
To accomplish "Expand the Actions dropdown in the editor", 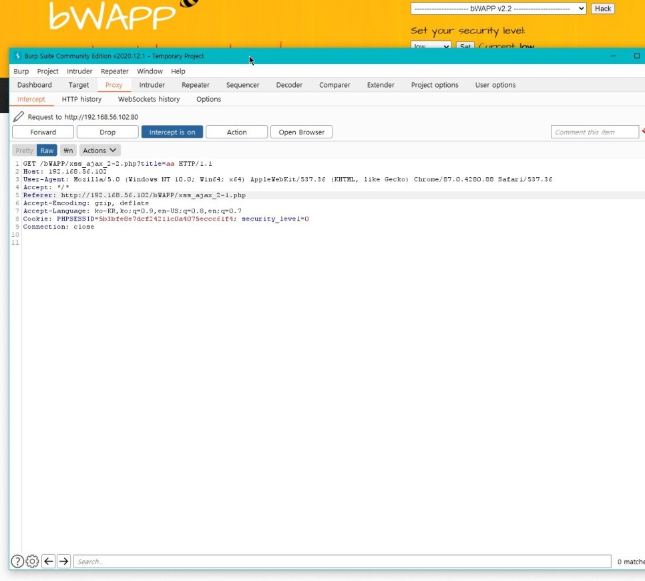I will click(99, 150).
